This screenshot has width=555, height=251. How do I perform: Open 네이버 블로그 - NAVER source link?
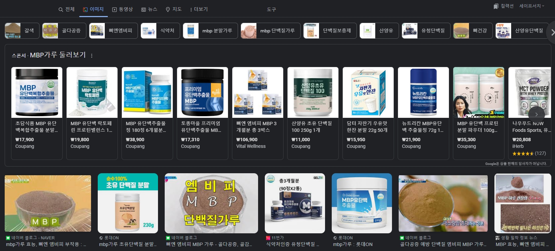[x=30, y=238]
